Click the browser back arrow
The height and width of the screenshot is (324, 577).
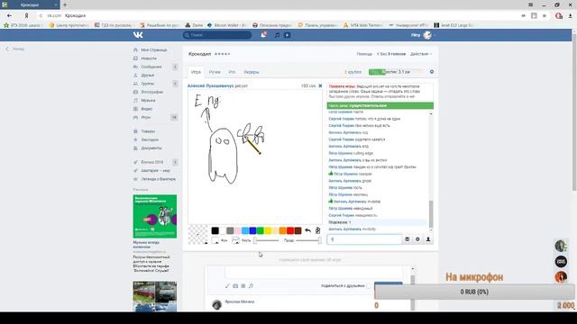pyautogui.click(x=9, y=16)
